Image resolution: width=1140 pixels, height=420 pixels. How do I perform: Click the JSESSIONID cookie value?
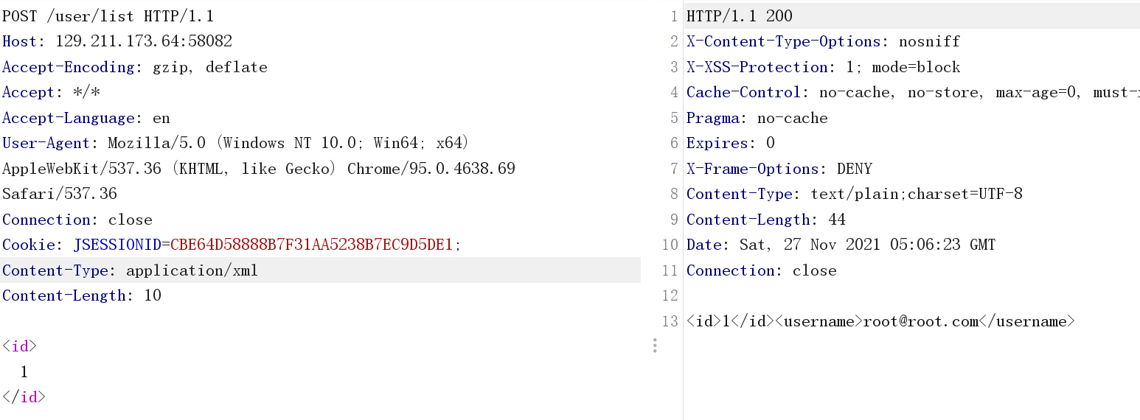click(311, 245)
